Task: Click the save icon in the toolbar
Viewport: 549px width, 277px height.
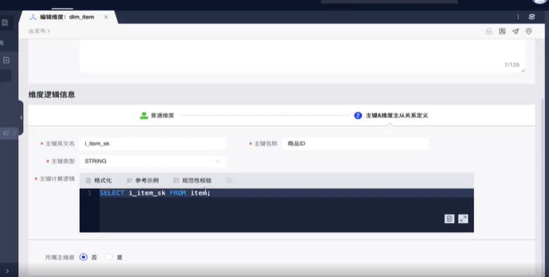Action: coord(503,31)
